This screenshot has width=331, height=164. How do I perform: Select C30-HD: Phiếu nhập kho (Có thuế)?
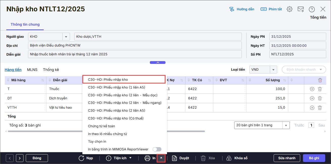click(116, 118)
